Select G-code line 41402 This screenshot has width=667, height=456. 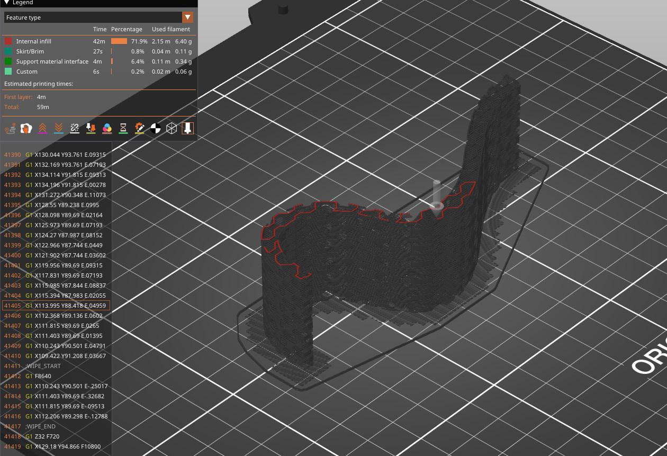point(56,275)
